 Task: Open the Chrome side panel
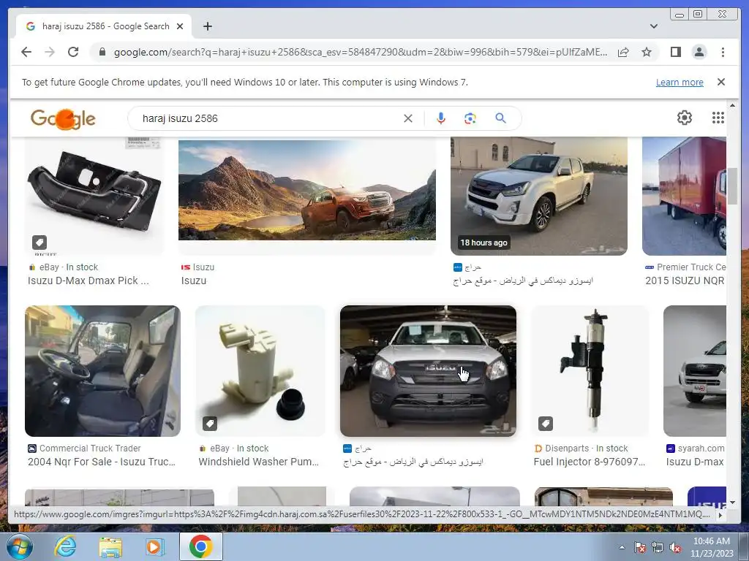[675, 52]
